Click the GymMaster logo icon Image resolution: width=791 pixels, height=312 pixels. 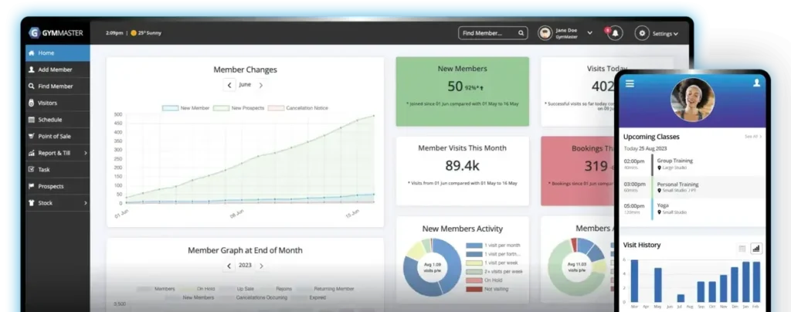pyautogui.click(x=34, y=33)
